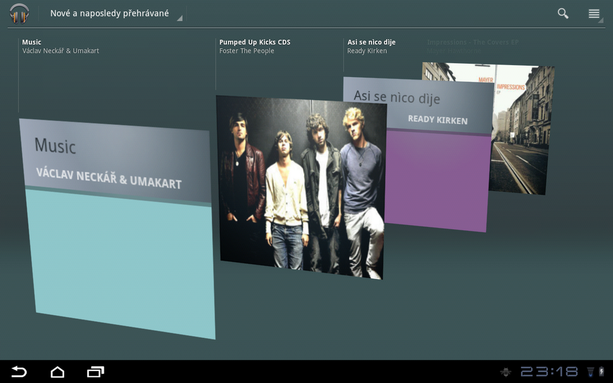This screenshot has width=613, height=383.
Task: Tap the purple area of Ready Kirken album
Action: pos(437,180)
